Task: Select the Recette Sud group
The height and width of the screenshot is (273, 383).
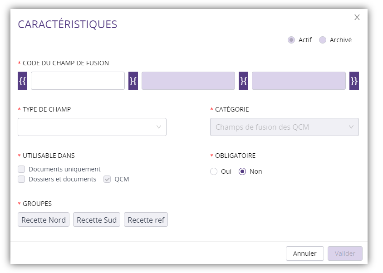Action: 97,220
